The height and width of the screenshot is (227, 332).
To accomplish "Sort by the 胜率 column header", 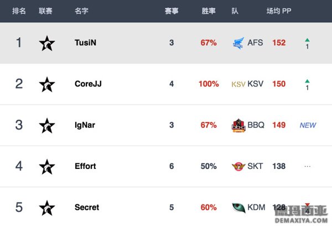I will tap(209, 11).
